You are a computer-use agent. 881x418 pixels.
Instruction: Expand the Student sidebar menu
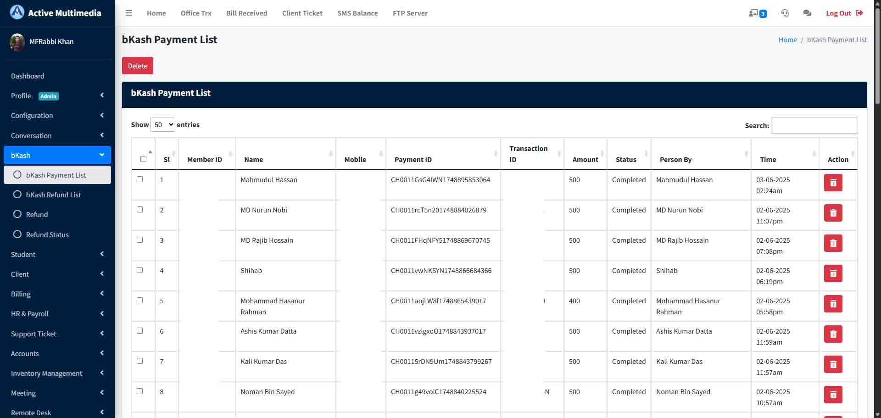click(57, 255)
